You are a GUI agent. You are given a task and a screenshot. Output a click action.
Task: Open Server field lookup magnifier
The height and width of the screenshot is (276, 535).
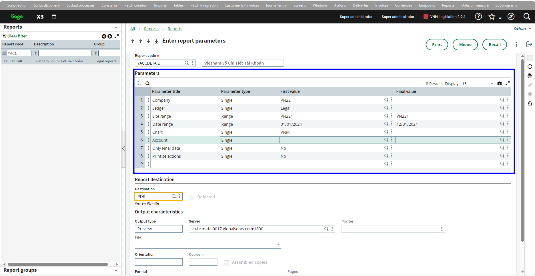326,229
